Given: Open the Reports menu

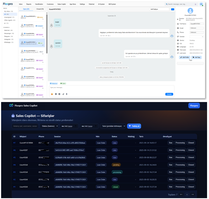Looking at the screenshot, I should pyautogui.click(x=29, y=4).
